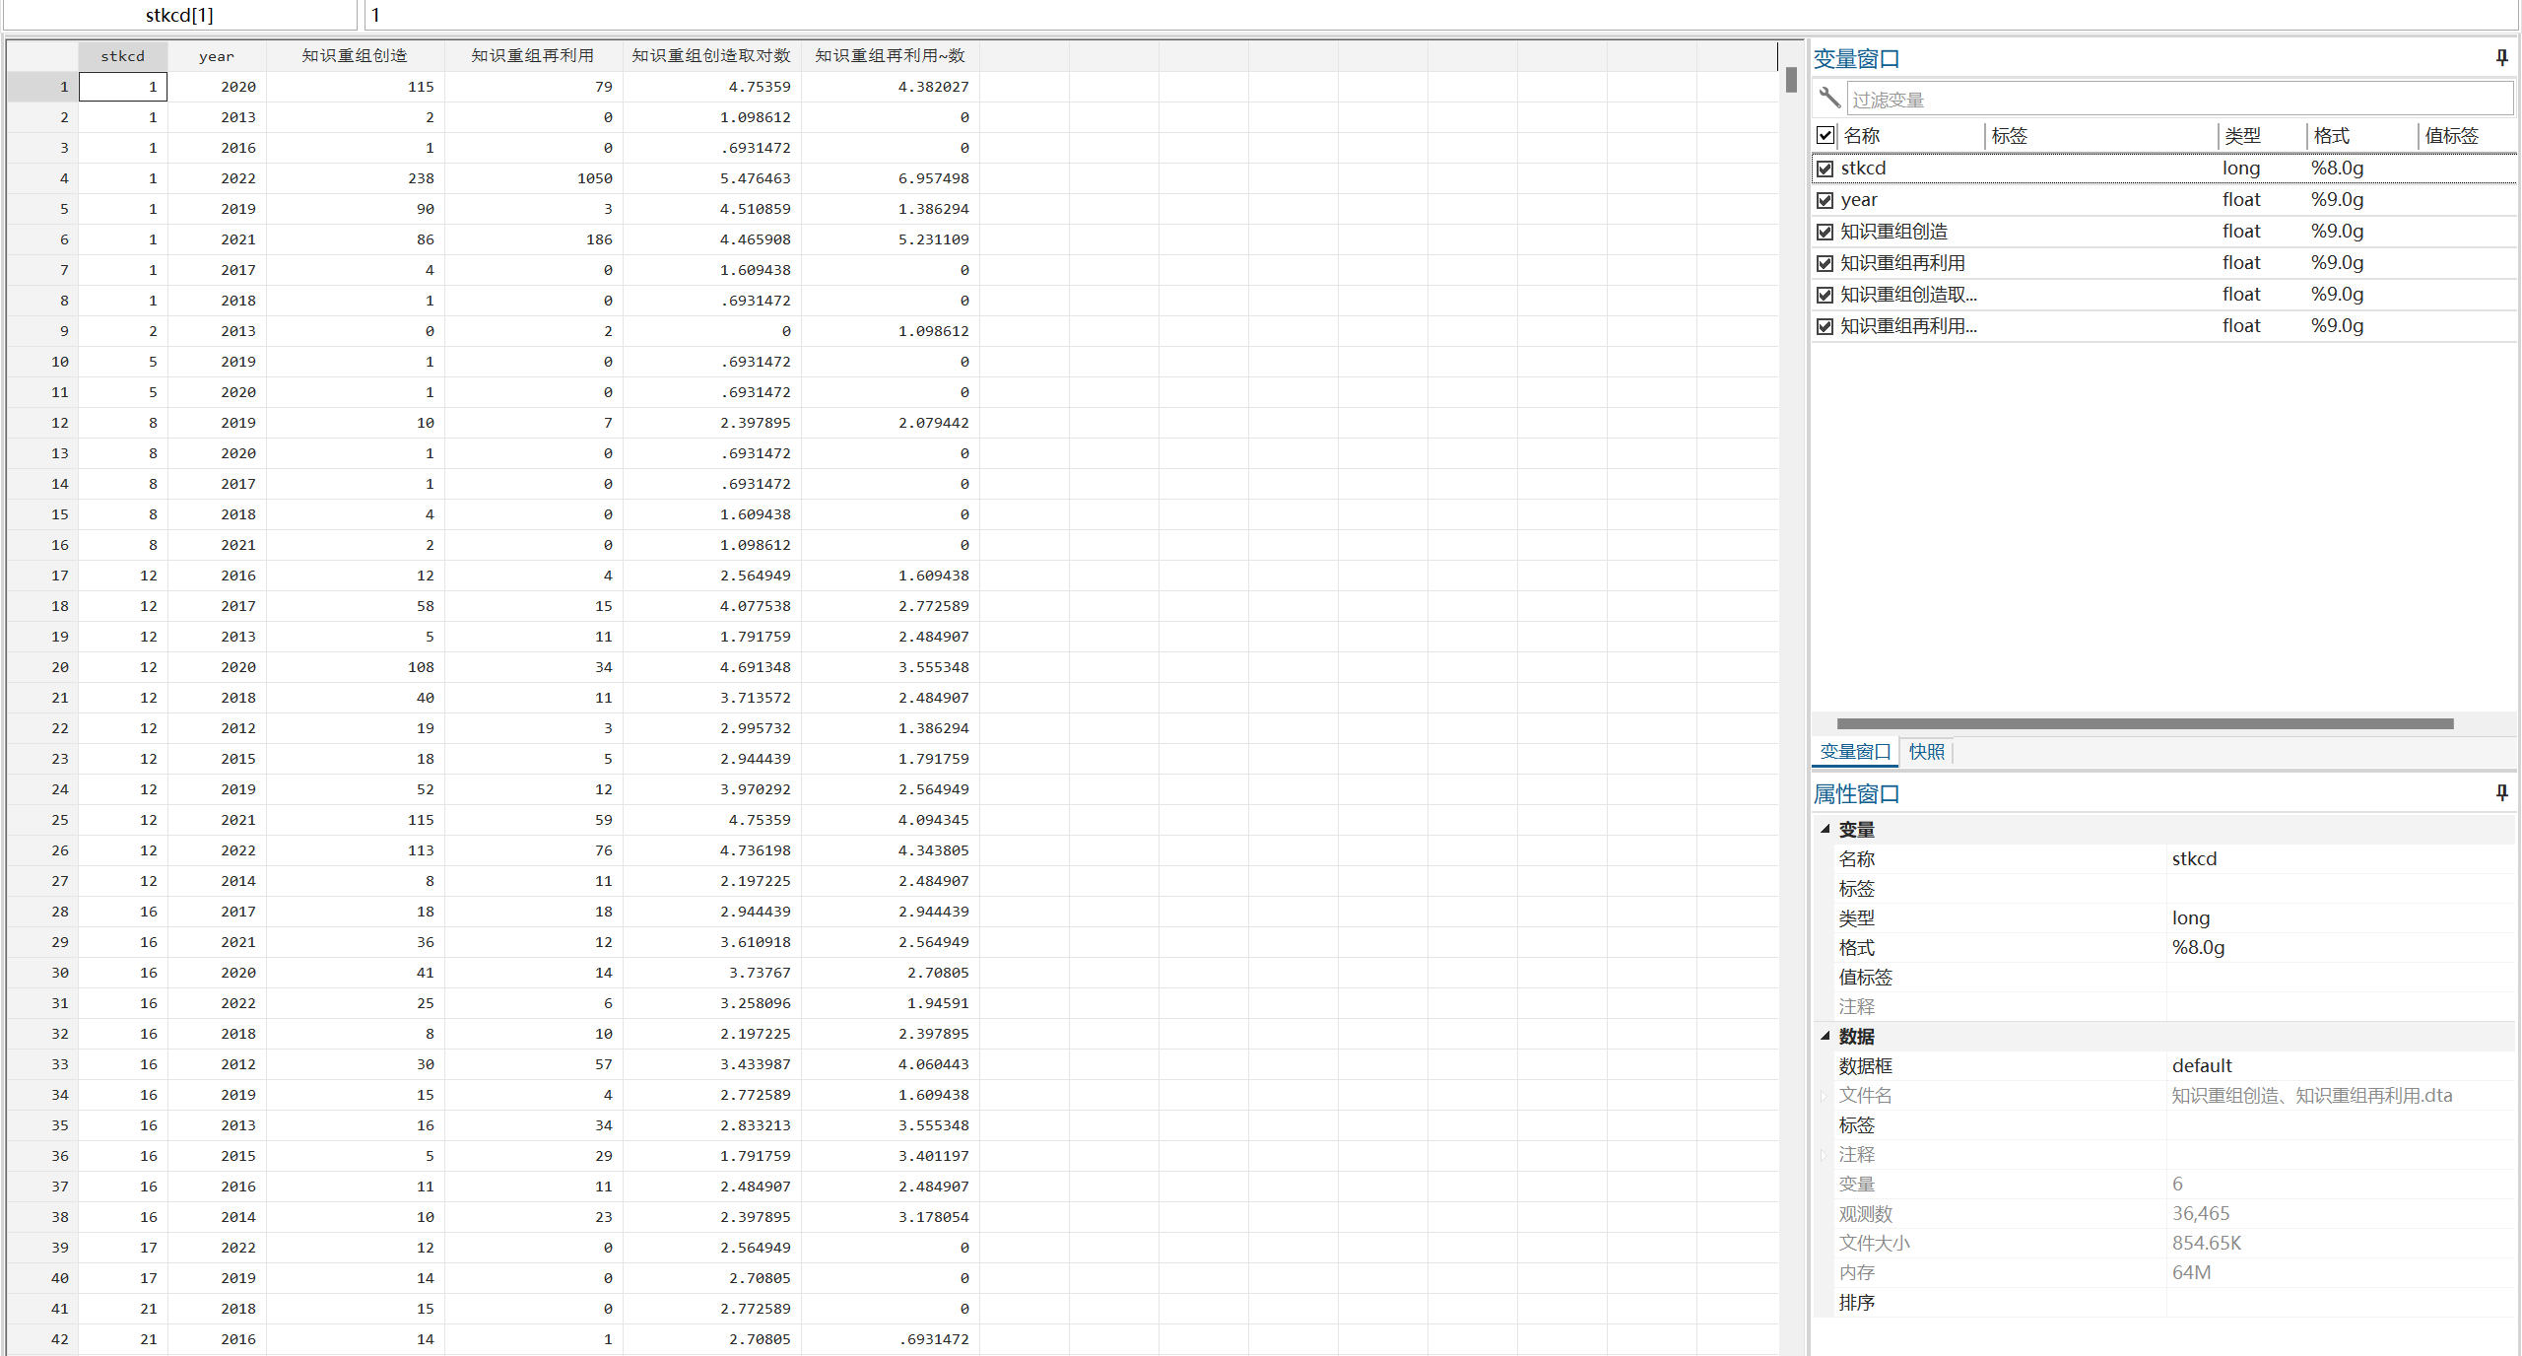The image size is (2522, 1356).
Task: Expand the 文件名 property row
Action: coord(1825,1096)
